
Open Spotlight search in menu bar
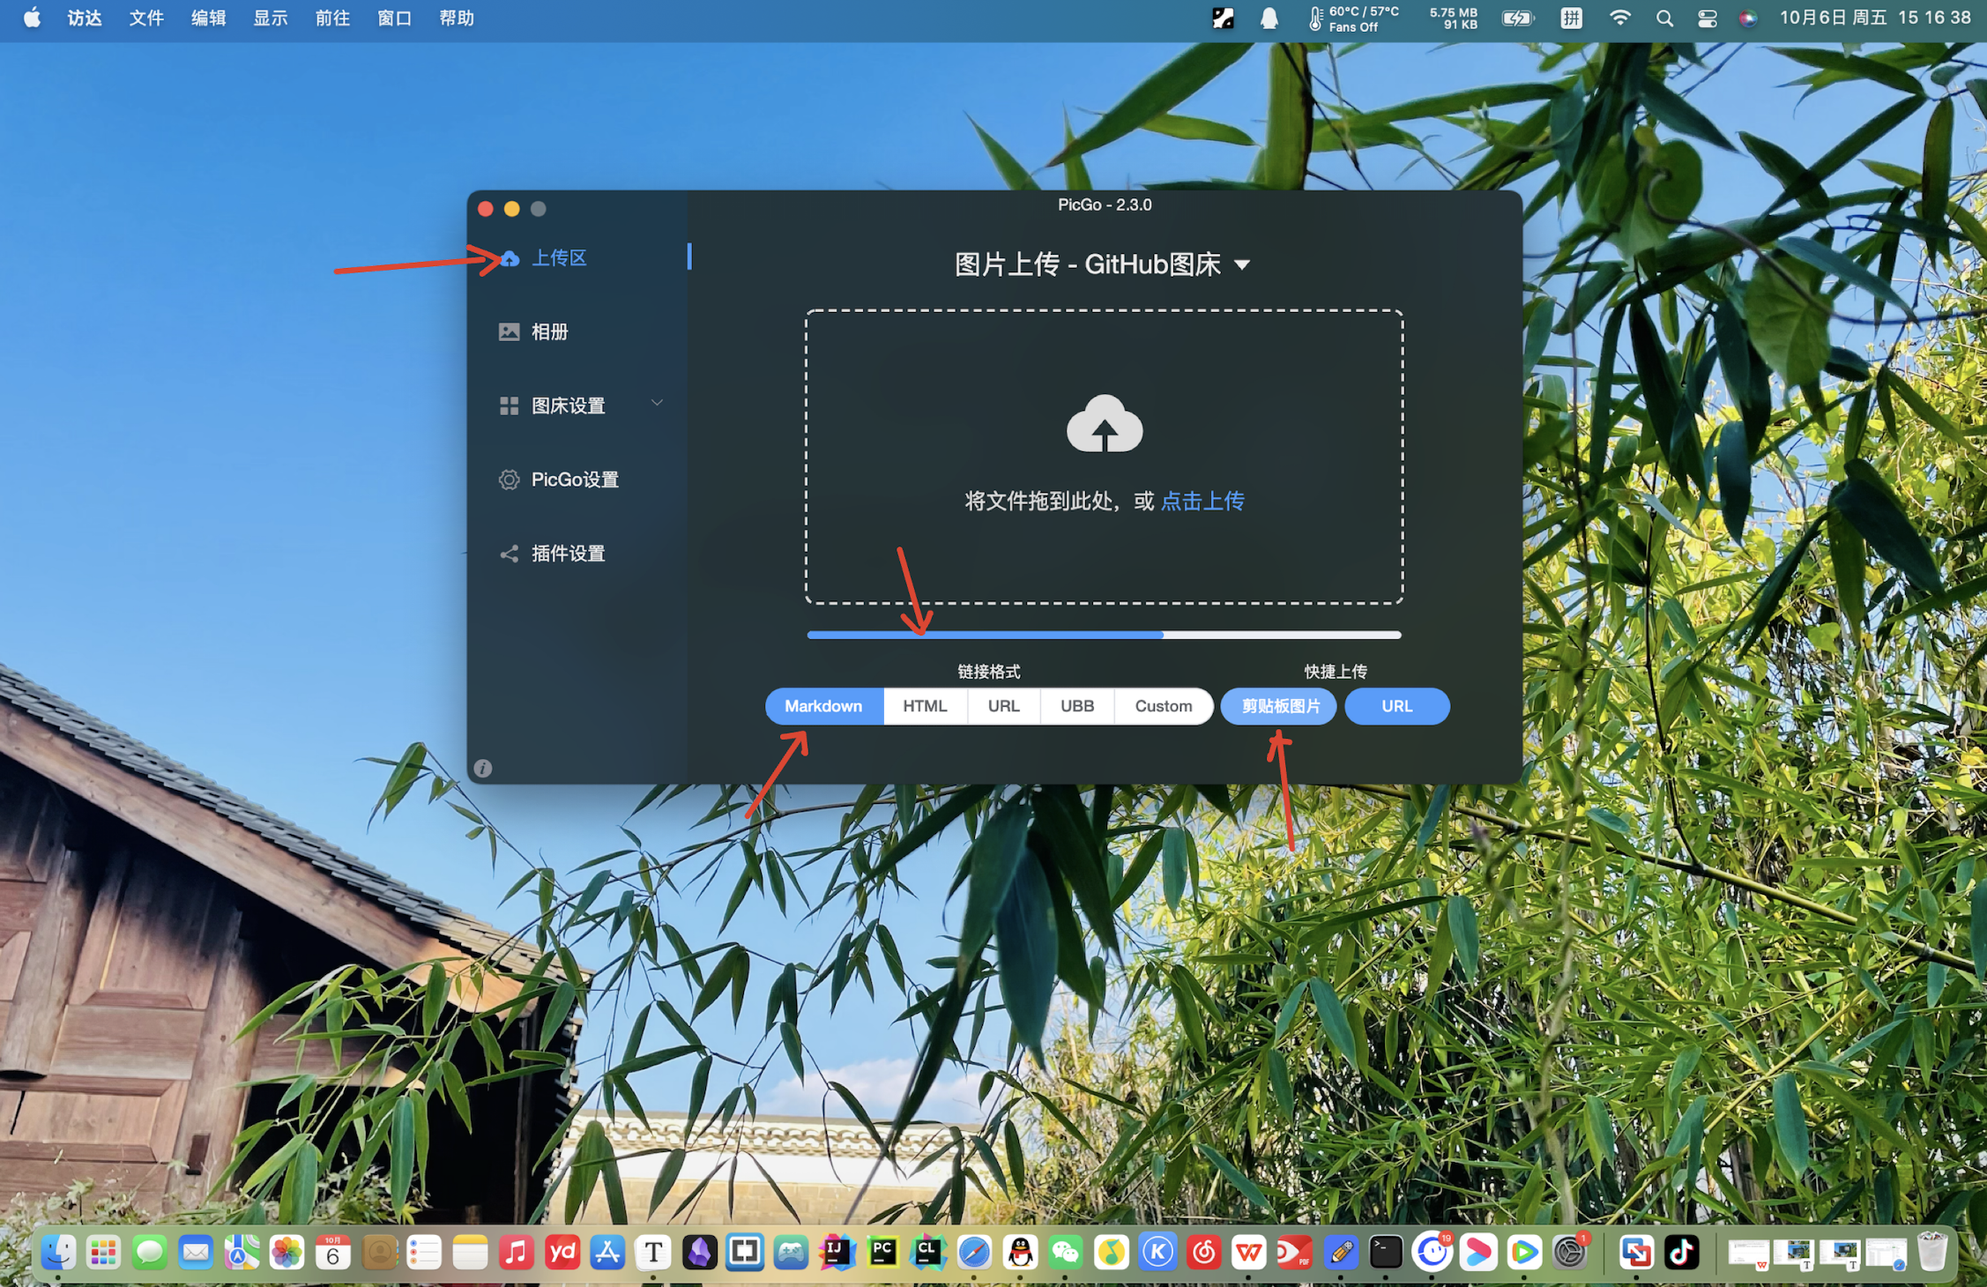tap(1663, 19)
